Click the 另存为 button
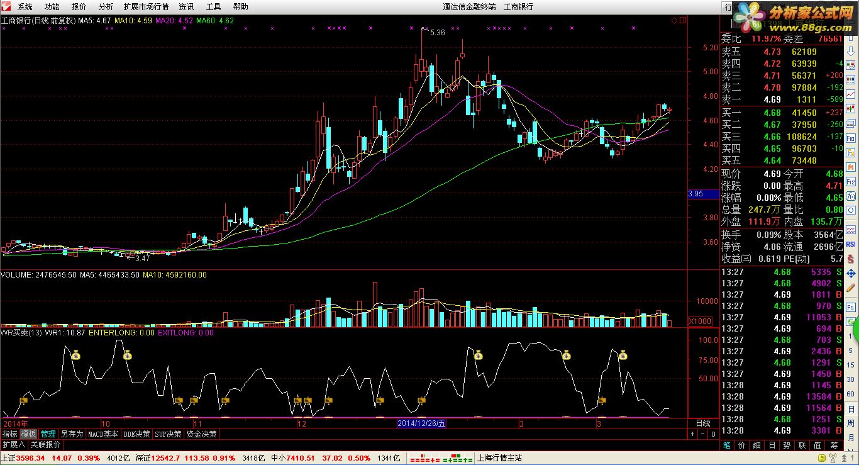 (72, 434)
